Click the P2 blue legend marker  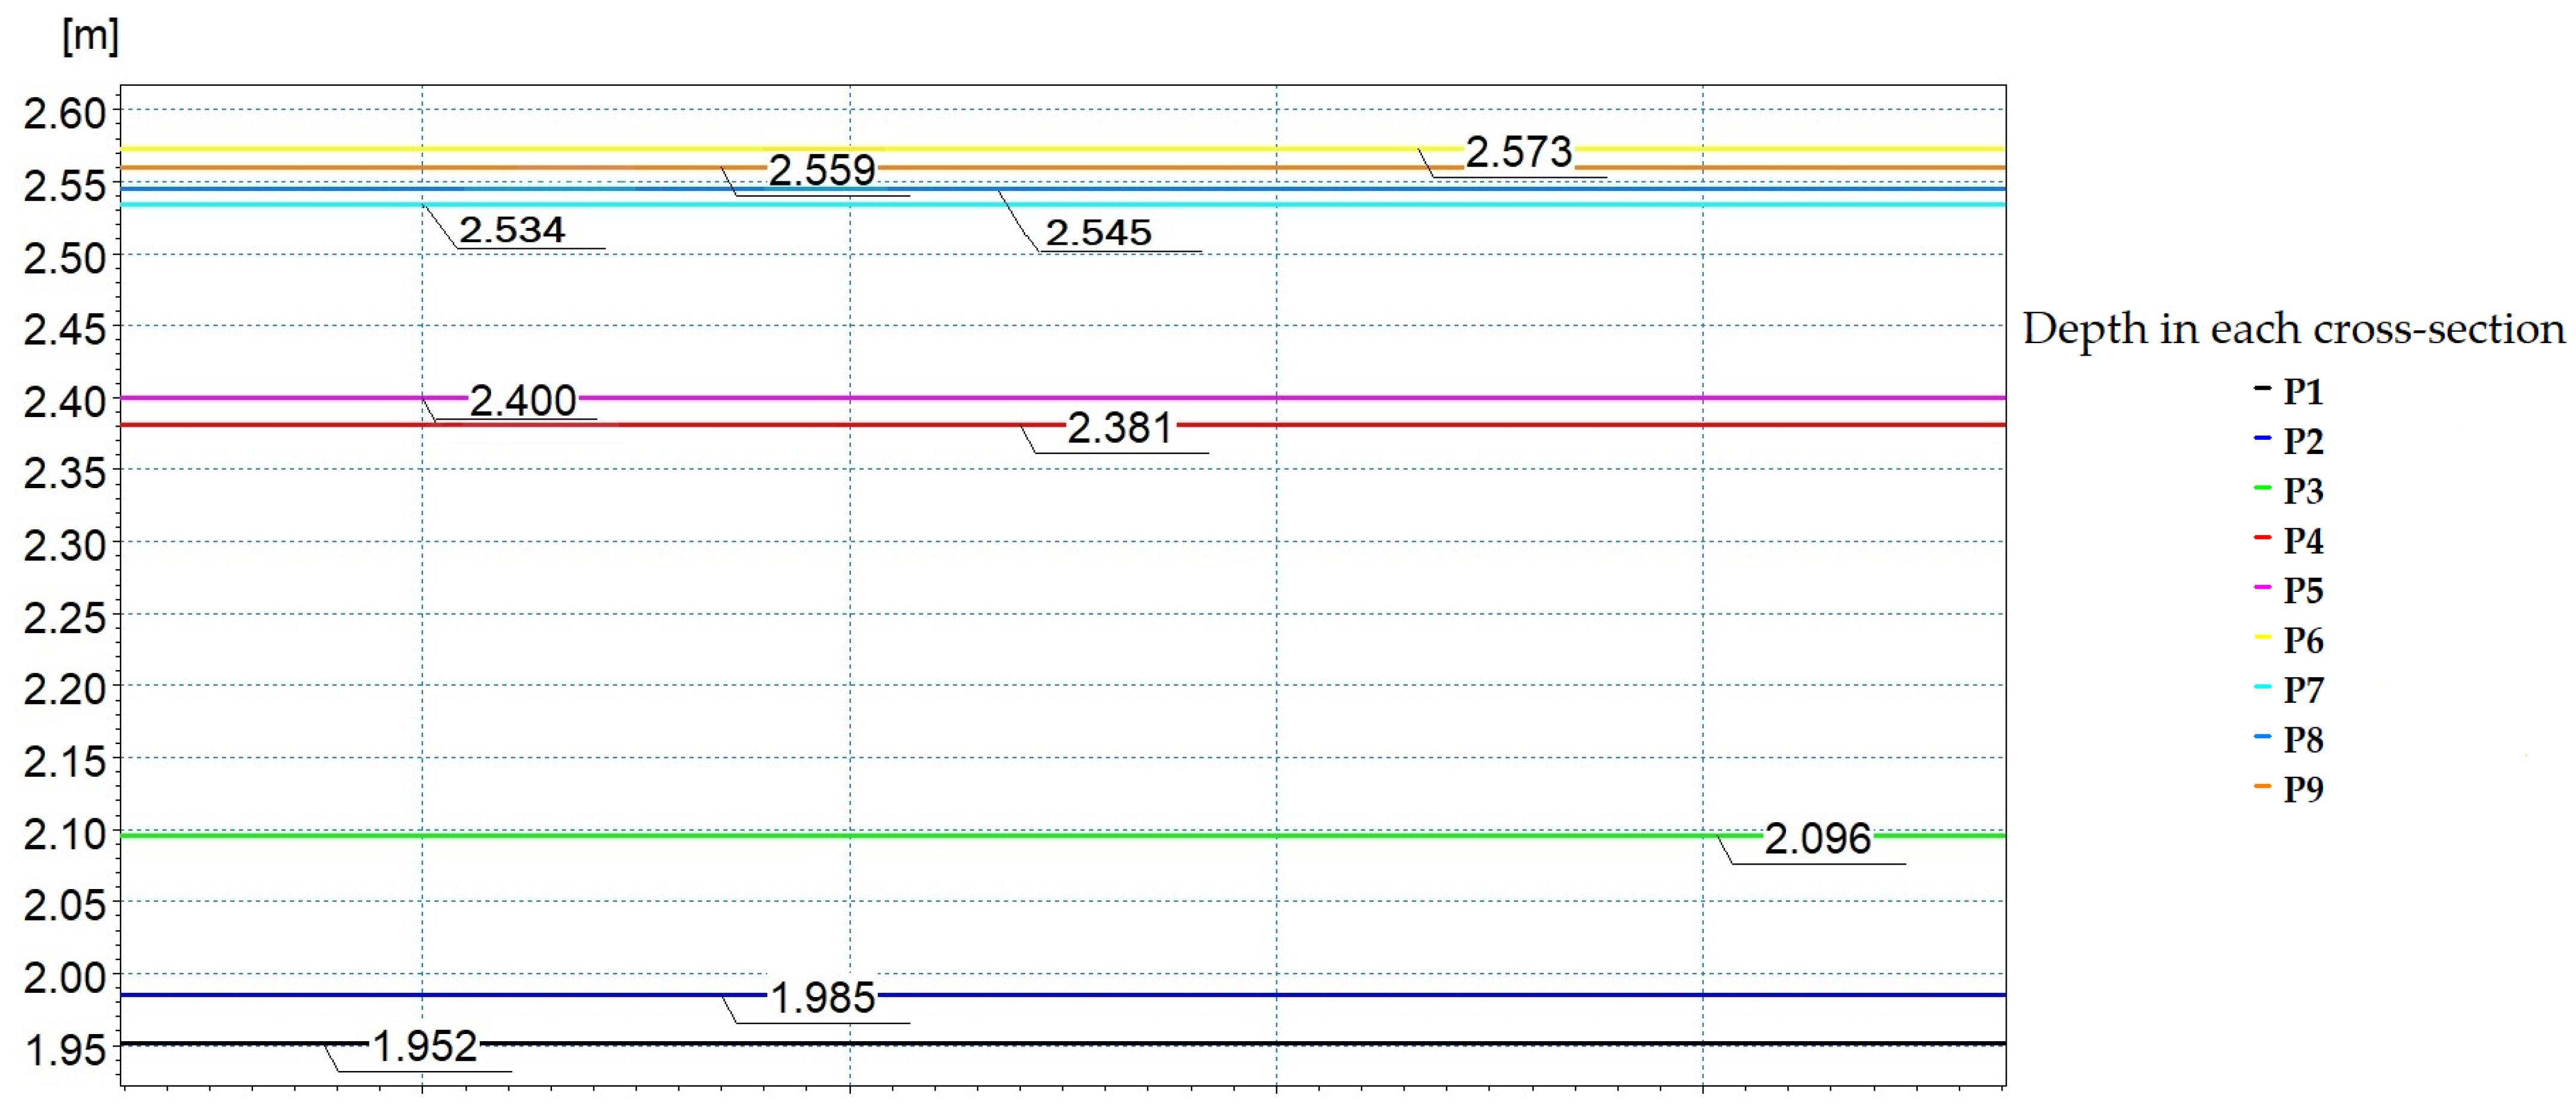pyautogui.click(x=2263, y=438)
